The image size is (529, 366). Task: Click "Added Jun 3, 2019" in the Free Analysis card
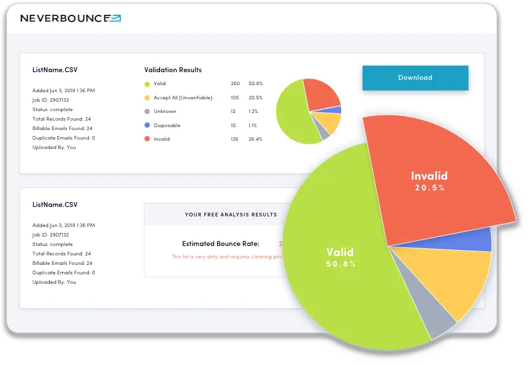pyautogui.click(x=64, y=225)
